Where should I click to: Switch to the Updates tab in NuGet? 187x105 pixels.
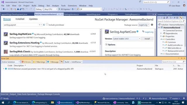33,19
